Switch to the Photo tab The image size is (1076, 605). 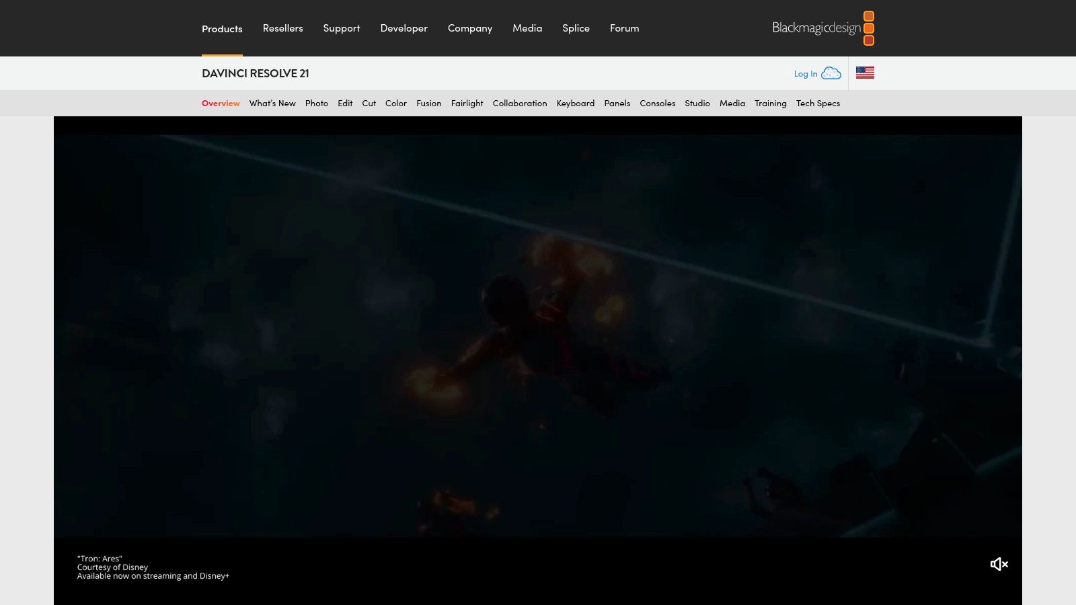[317, 104]
